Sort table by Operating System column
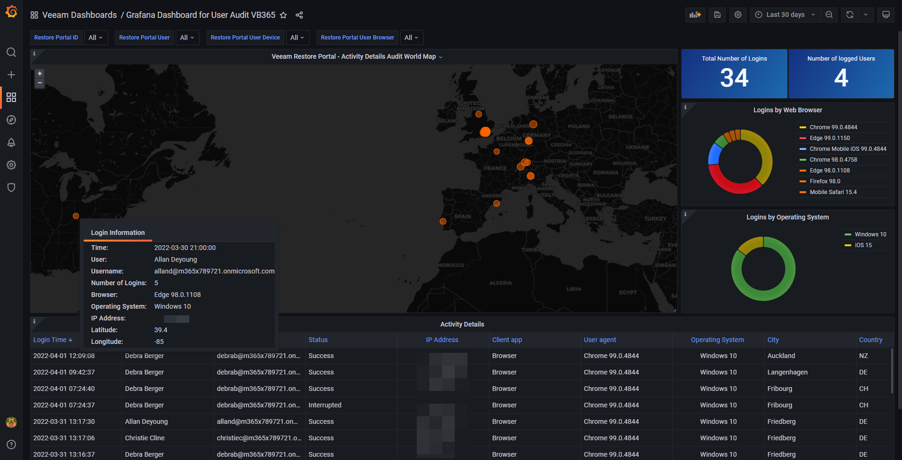The image size is (902, 460). click(717, 340)
